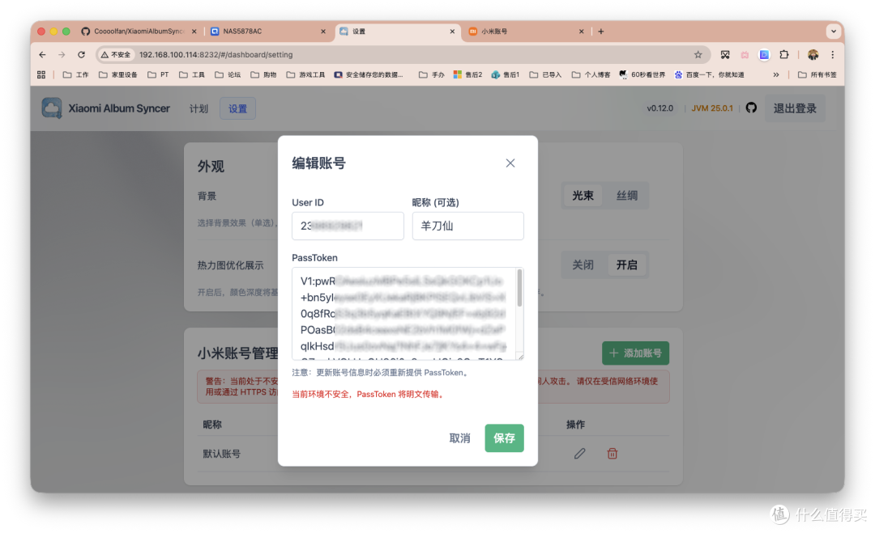Click the 添加账号 add account button

[635, 353]
